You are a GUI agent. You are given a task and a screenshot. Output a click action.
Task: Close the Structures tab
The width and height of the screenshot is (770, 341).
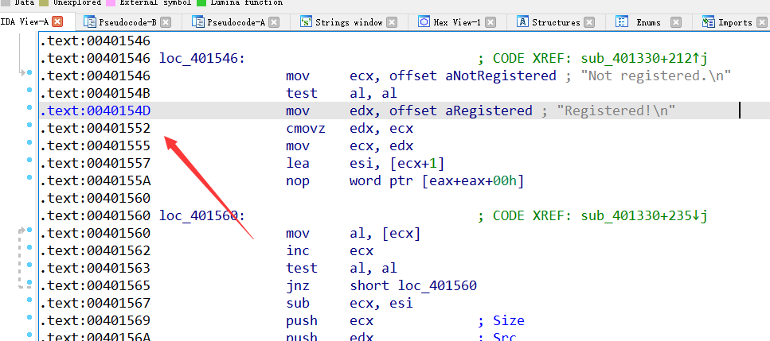(x=589, y=22)
